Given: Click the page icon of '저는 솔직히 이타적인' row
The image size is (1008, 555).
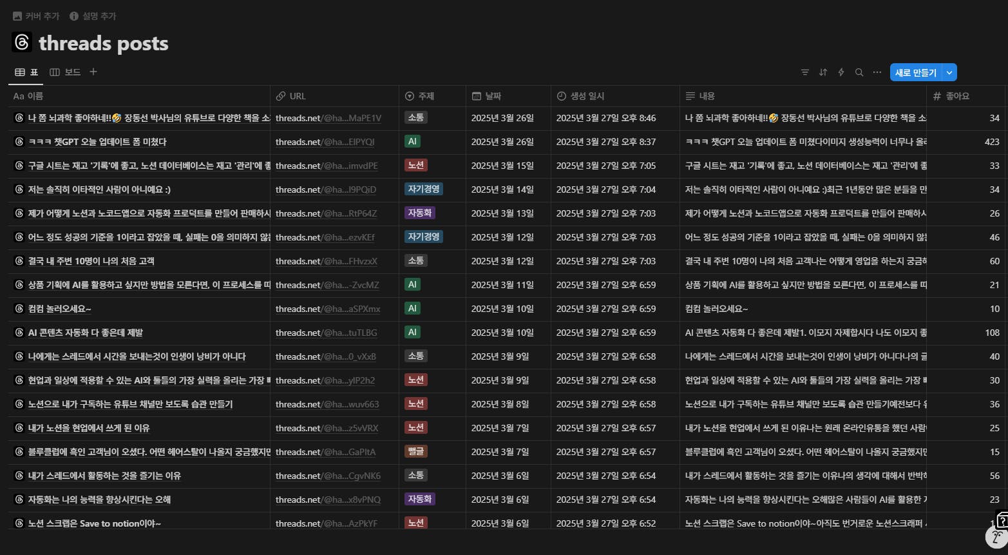Looking at the screenshot, I should coord(19,190).
